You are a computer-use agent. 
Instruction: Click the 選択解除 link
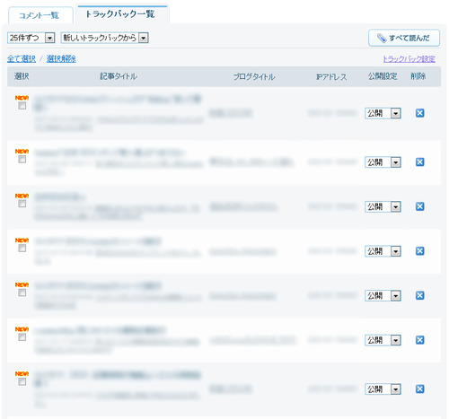point(61,58)
